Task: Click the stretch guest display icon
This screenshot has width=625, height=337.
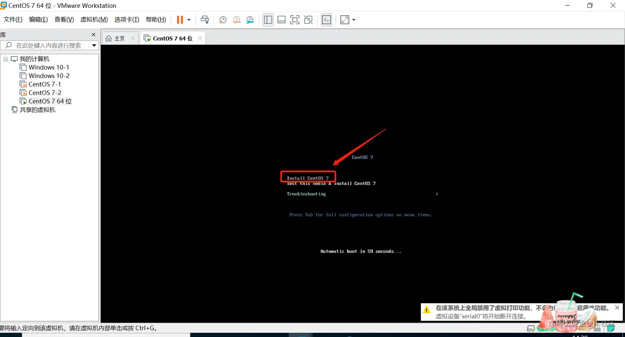Action: pyautogui.click(x=345, y=20)
